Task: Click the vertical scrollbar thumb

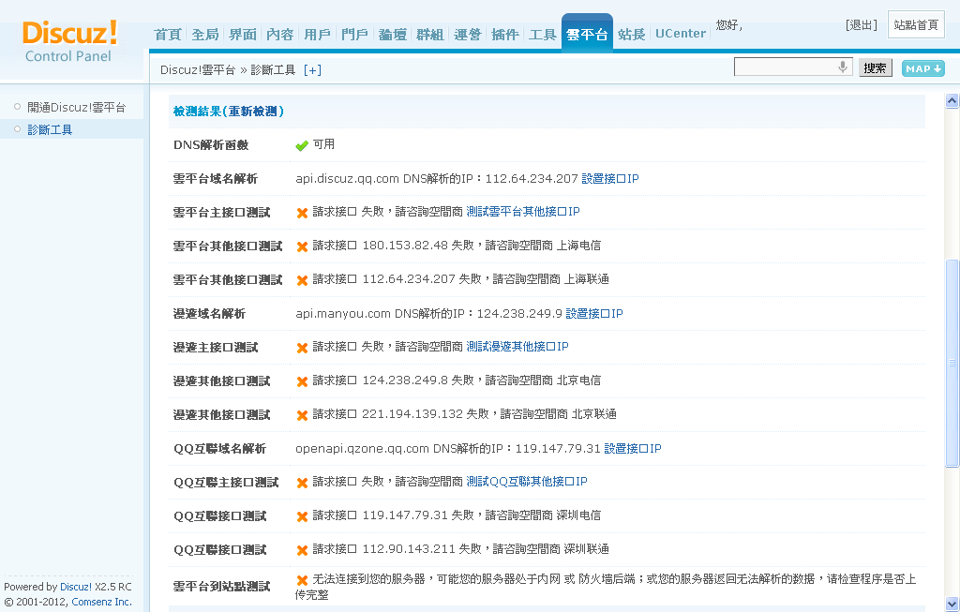Action: 952,364
